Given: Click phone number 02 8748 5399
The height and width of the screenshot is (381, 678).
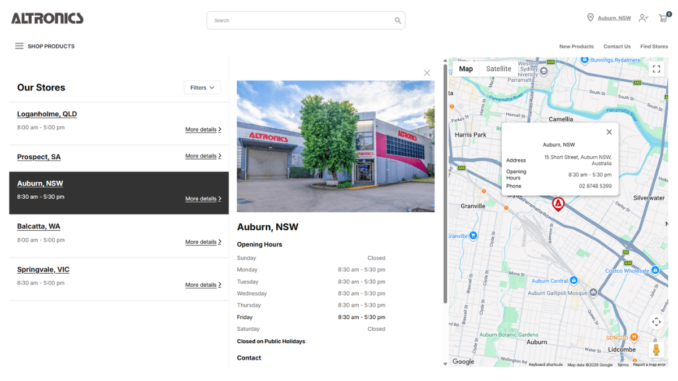Looking at the screenshot, I should coord(595,186).
